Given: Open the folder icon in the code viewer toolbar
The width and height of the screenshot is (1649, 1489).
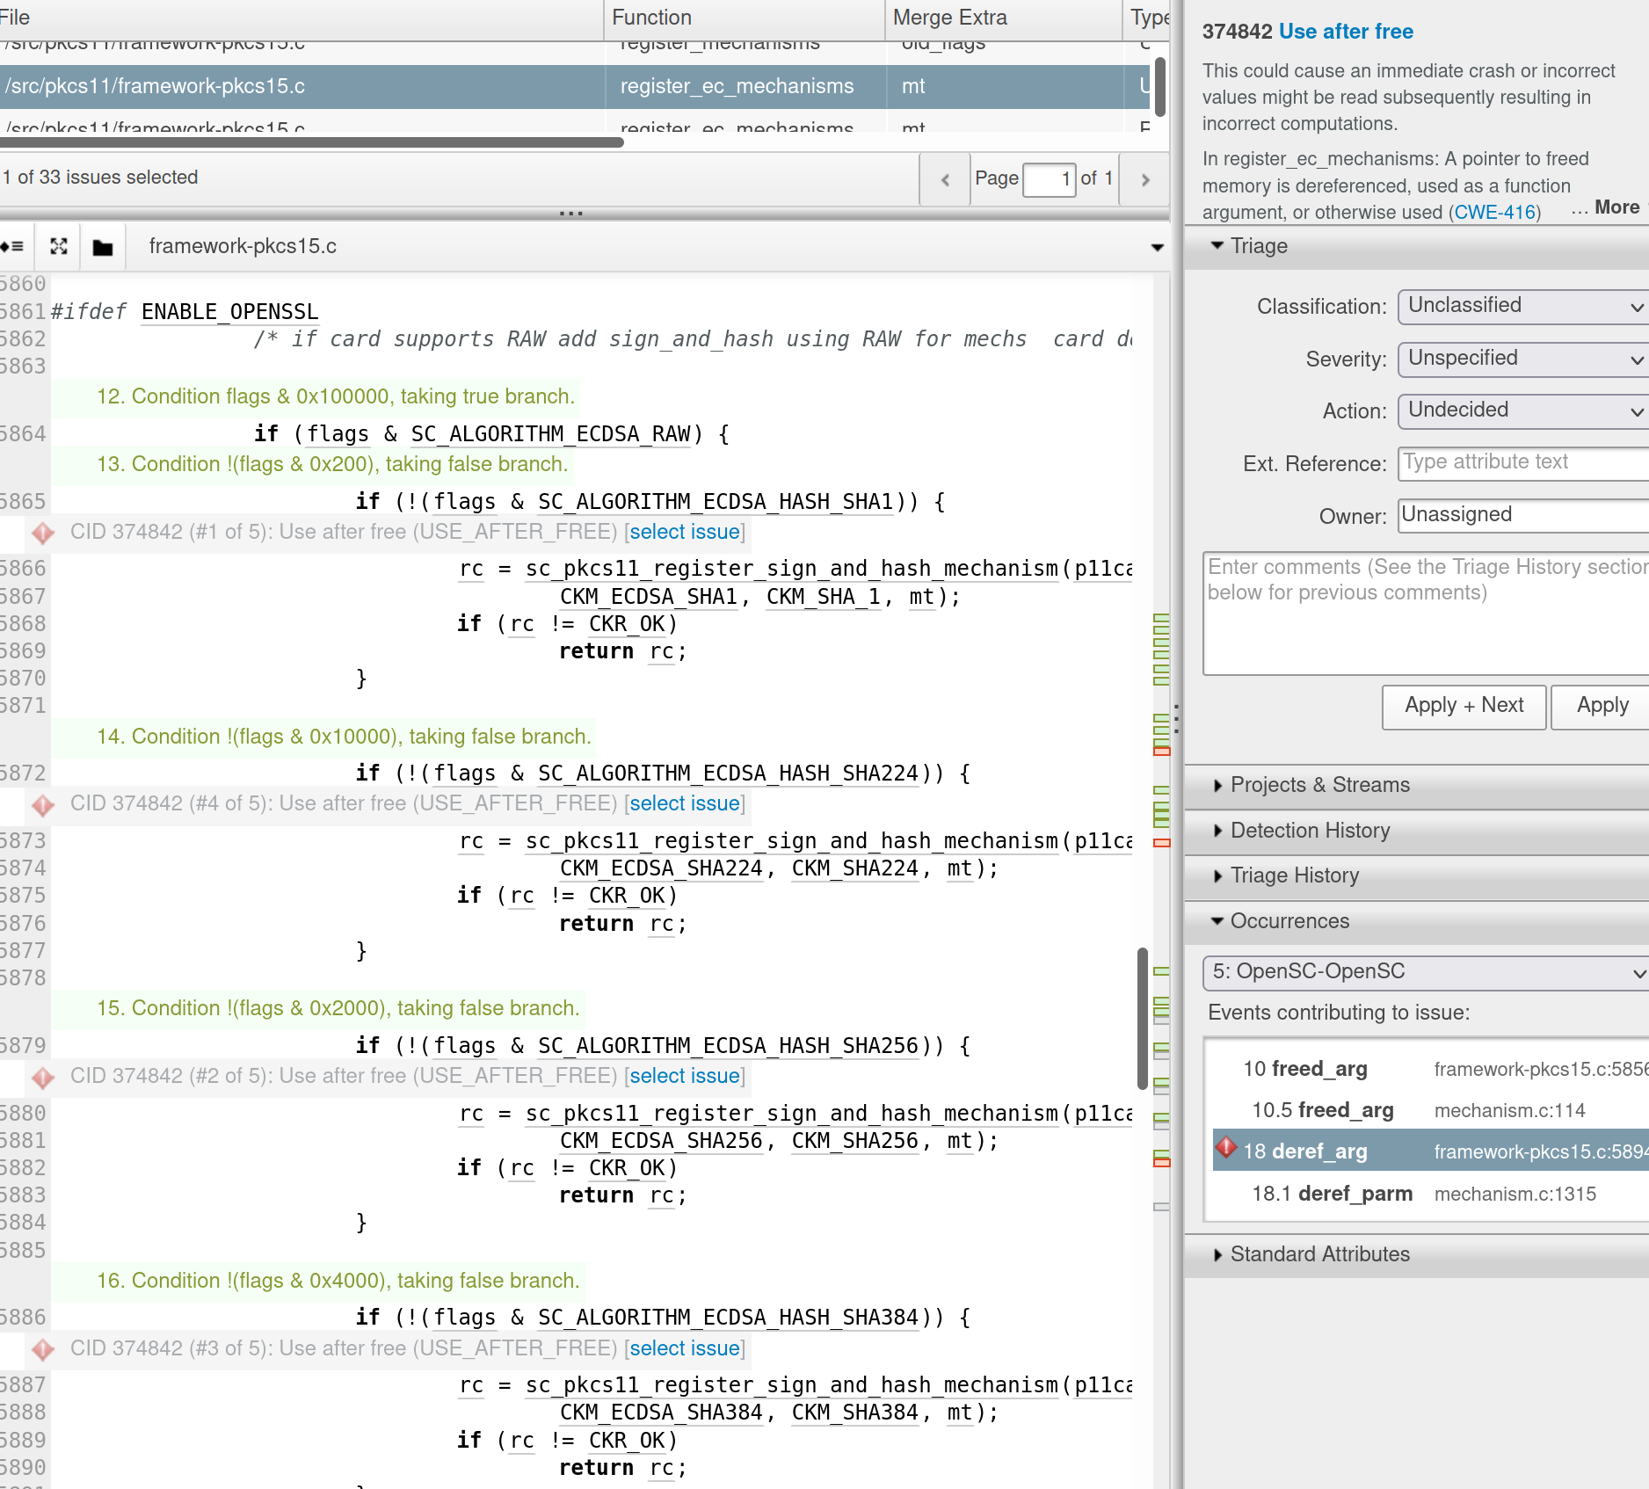Looking at the screenshot, I should (103, 246).
